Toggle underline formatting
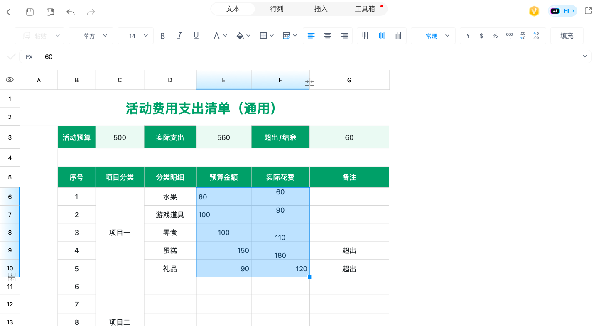This screenshot has height=326, width=594. tap(196, 36)
